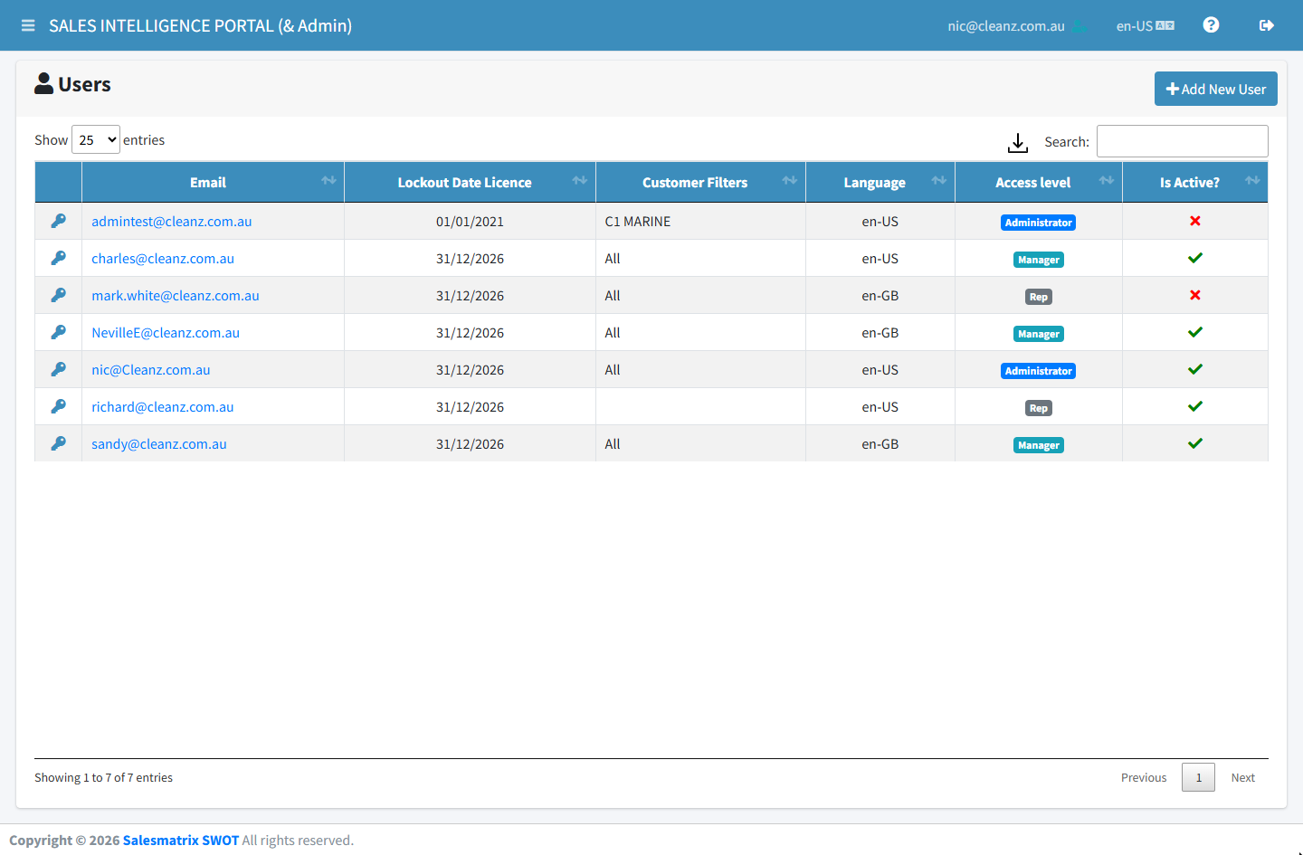Click the red cross in mark.white row
Screen dimensions: 1303x855
1195,295
